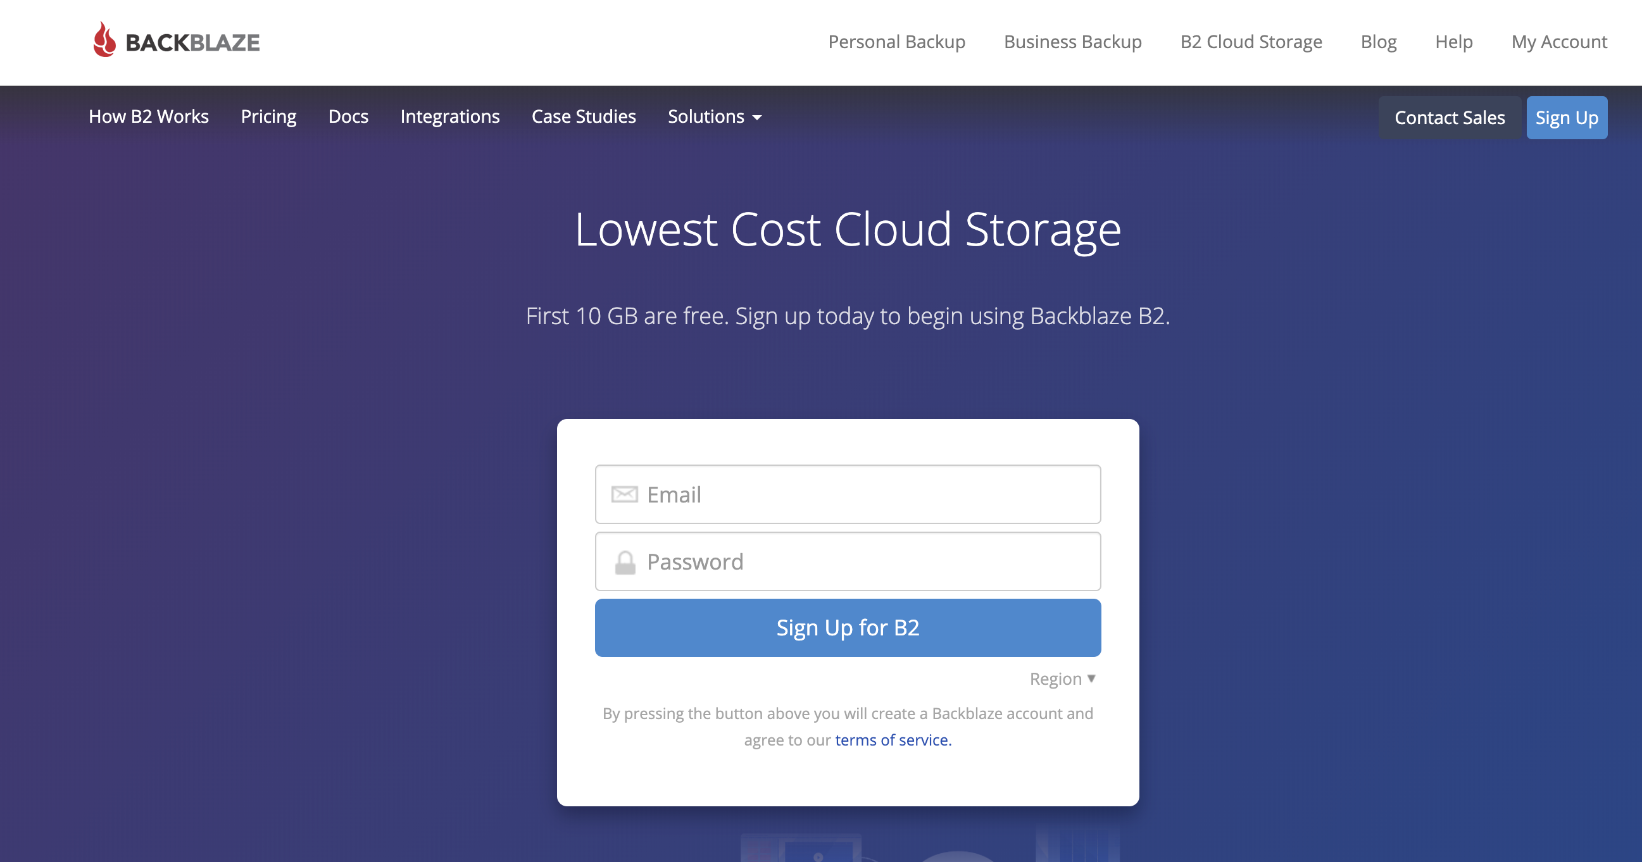
Task: Click the 'First 10 GB are free' text
Action: point(627,316)
